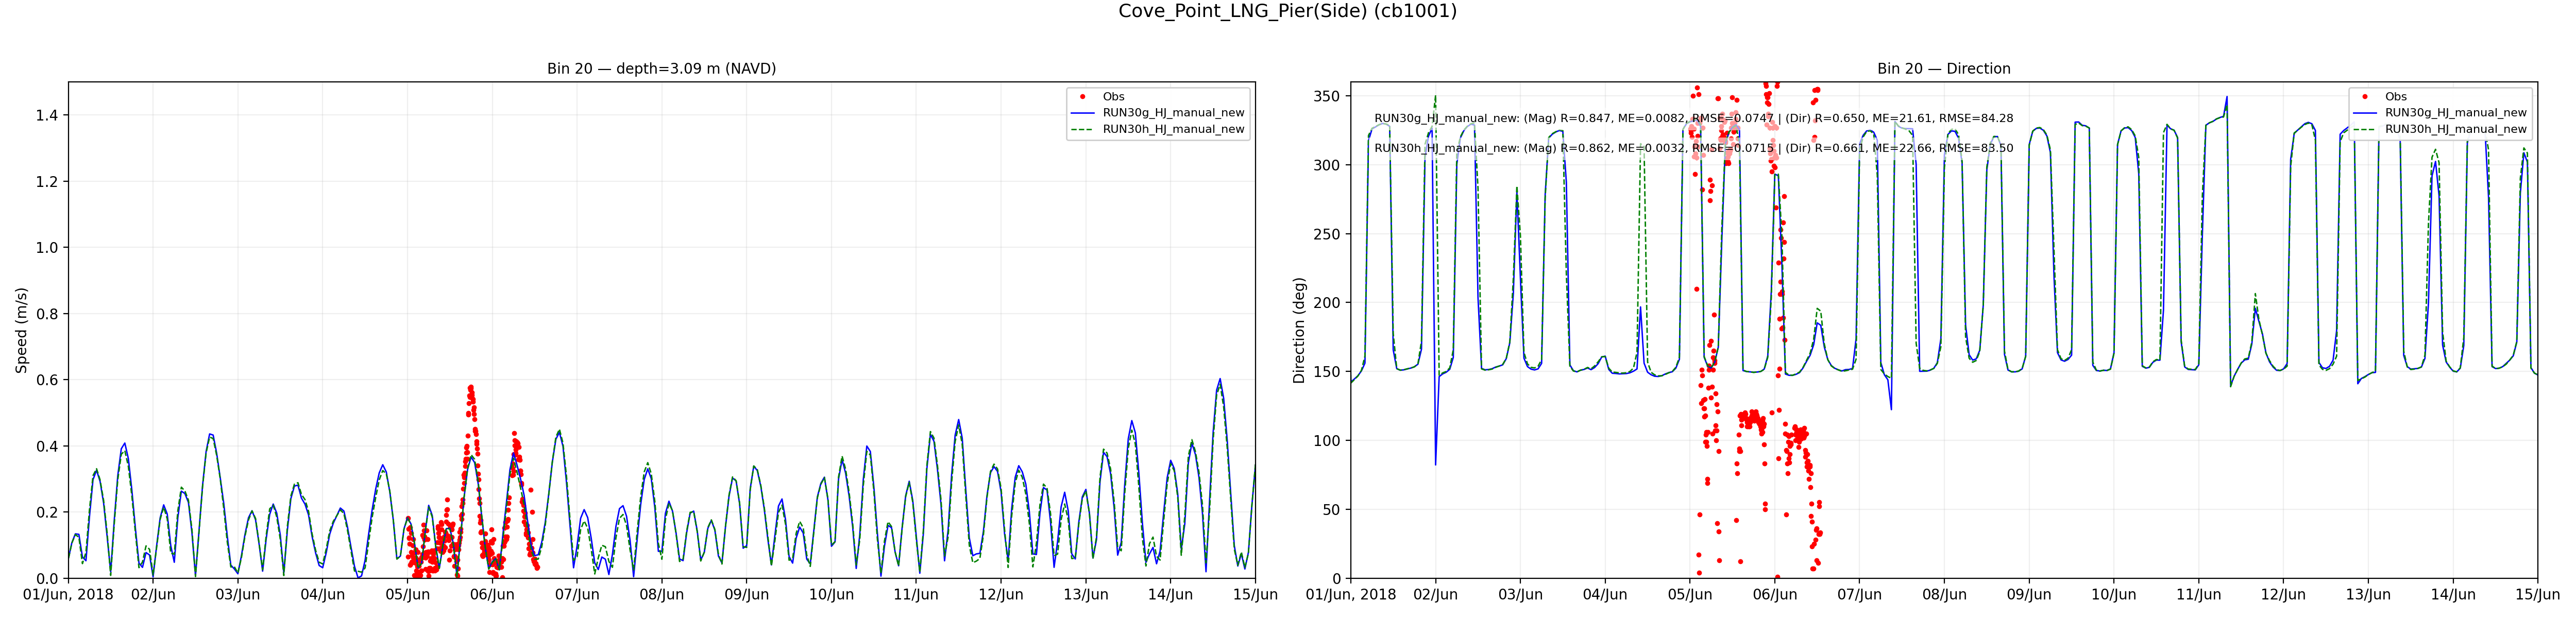Click RUN30g_HJ_manual_new entry in speed plot legend
This screenshot has width=2576, height=618.
pos(1173,113)
